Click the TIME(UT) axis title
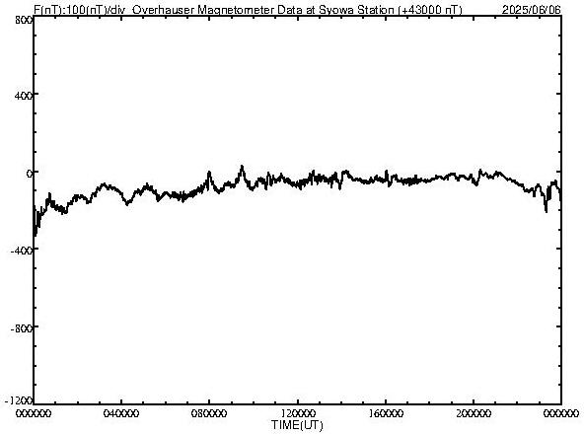This screenshot has height=434, width=584. click(297, 425)
